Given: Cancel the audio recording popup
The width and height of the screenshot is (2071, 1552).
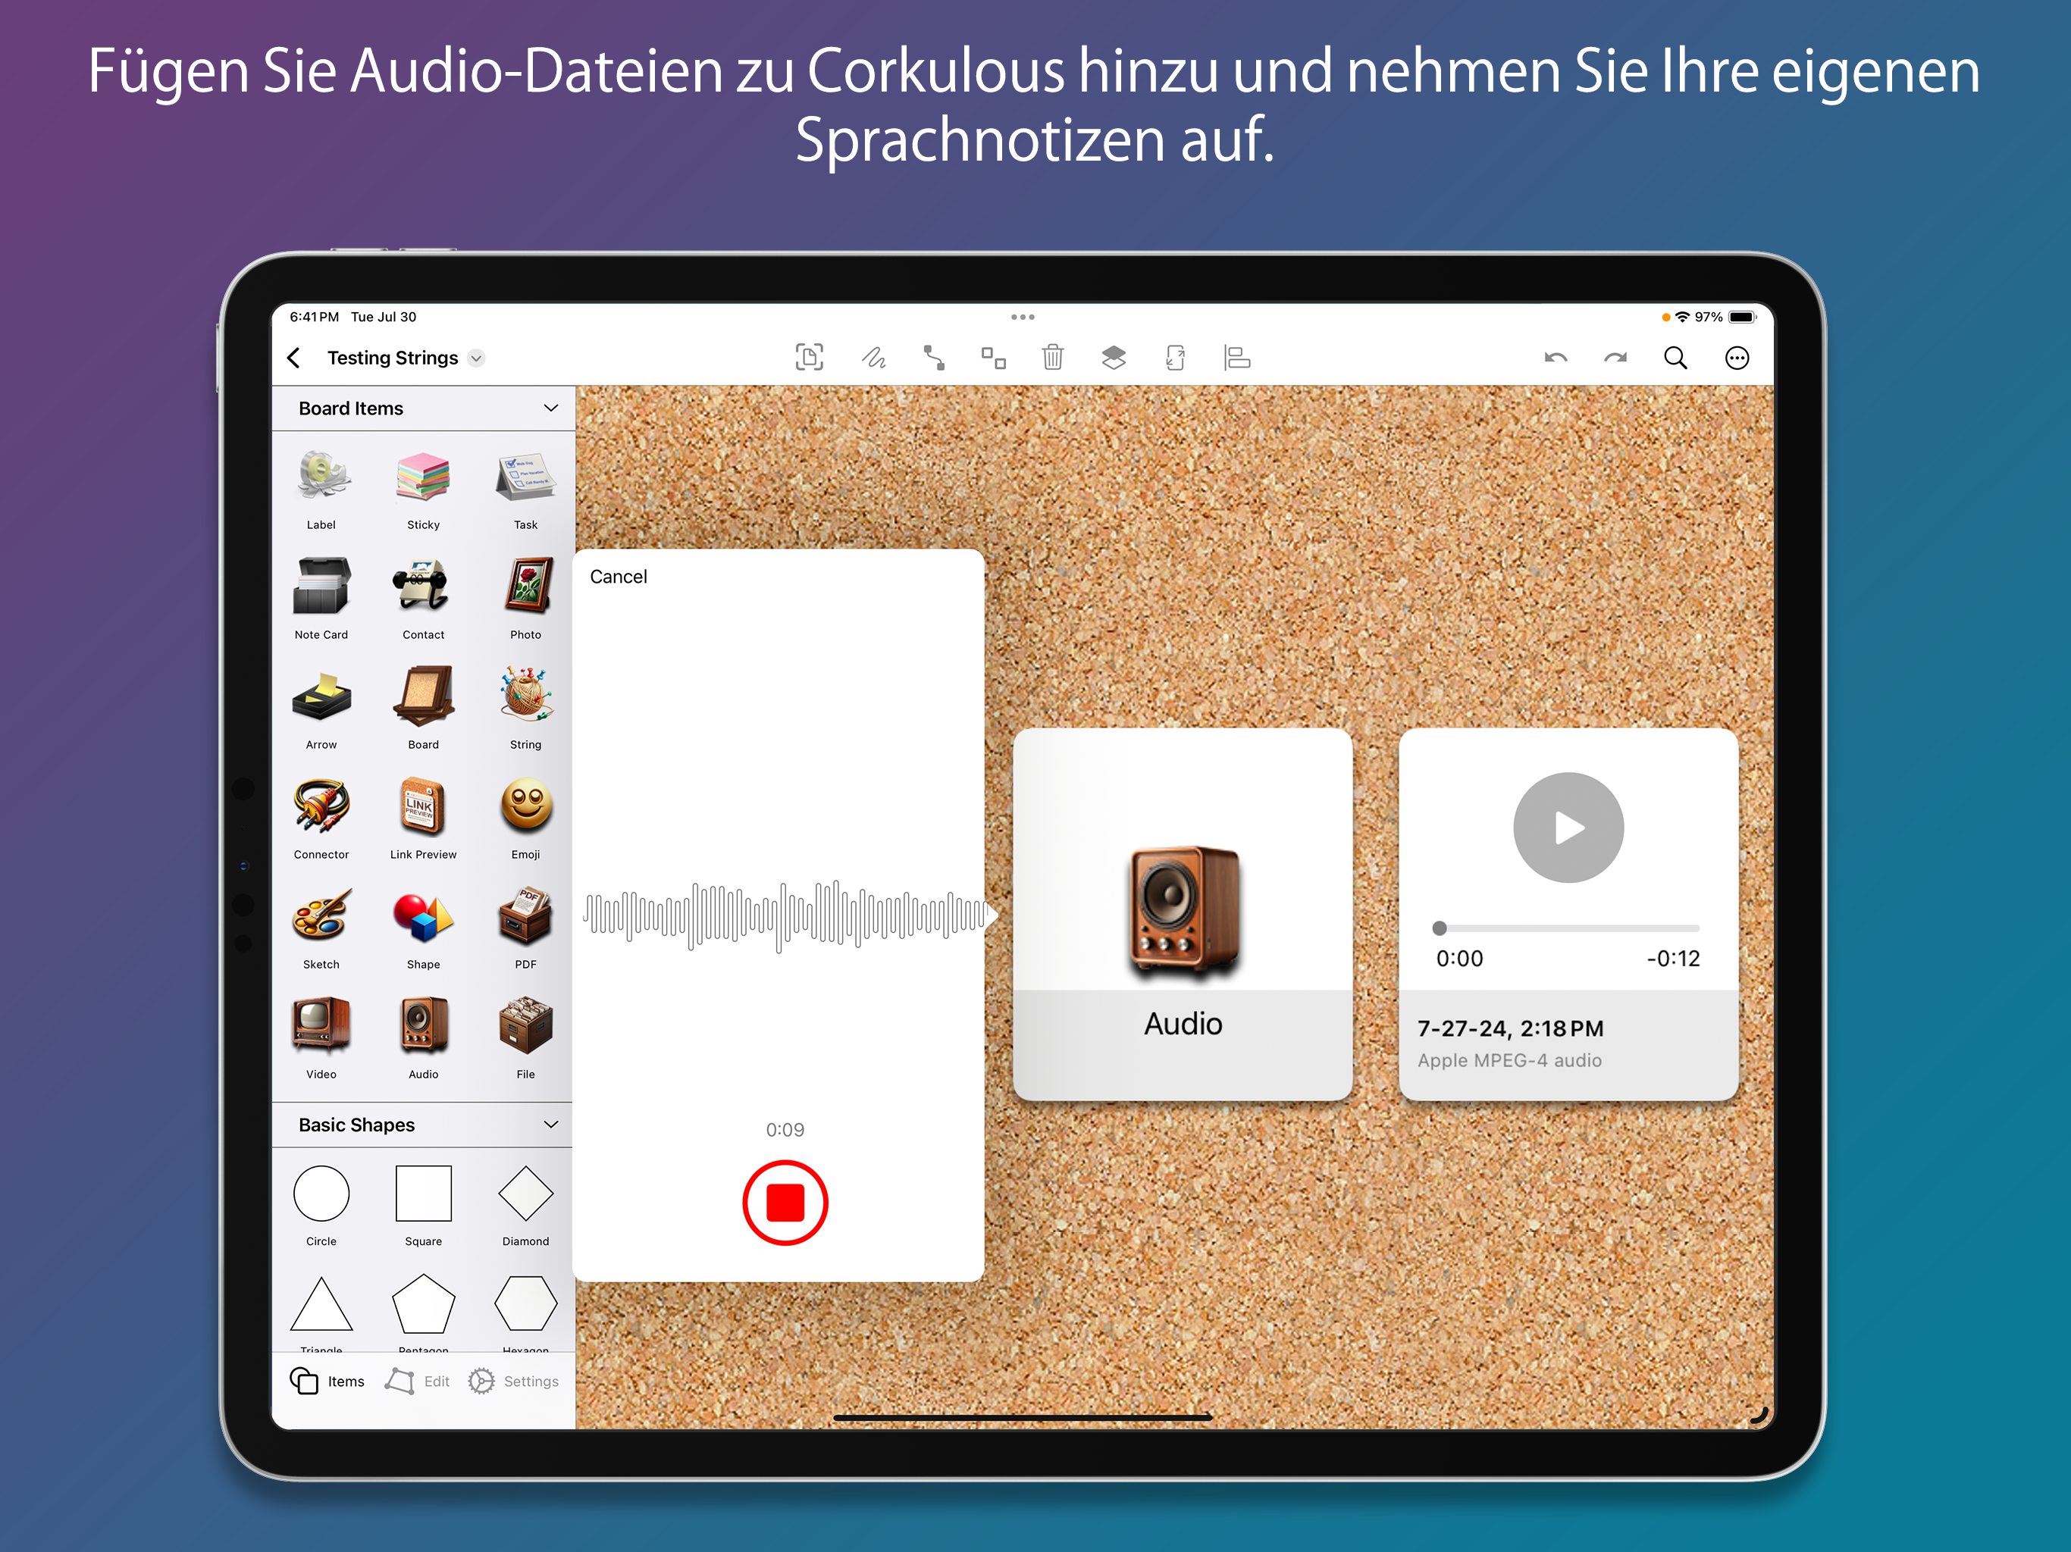Looking at the screenshot, I should (x=618, y=577).
